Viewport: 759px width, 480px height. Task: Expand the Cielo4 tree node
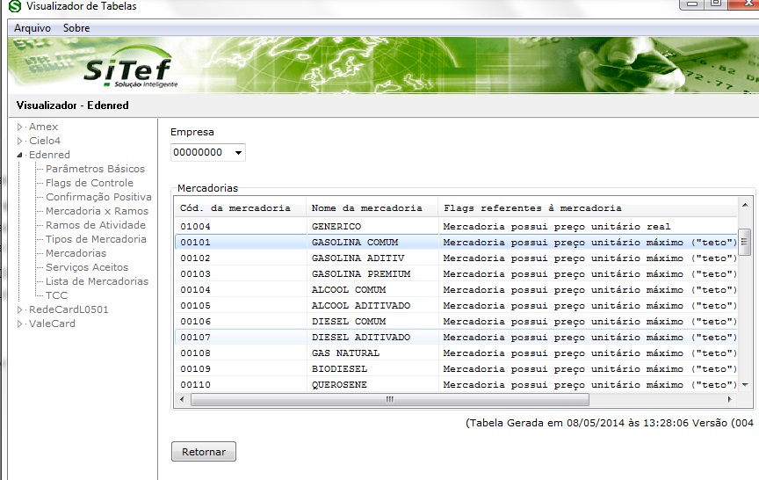tap(19, 141)
